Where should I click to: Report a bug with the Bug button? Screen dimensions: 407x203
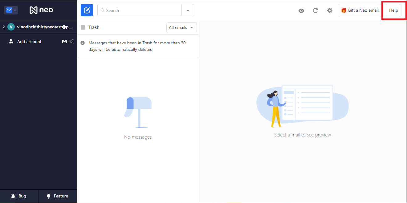pyautogui.click(x=19, y=196)
